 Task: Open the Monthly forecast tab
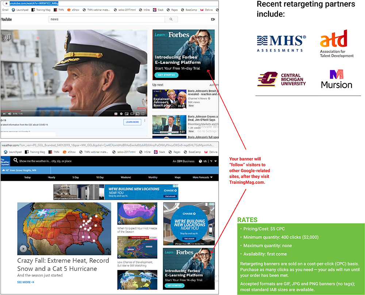point(153,177)
